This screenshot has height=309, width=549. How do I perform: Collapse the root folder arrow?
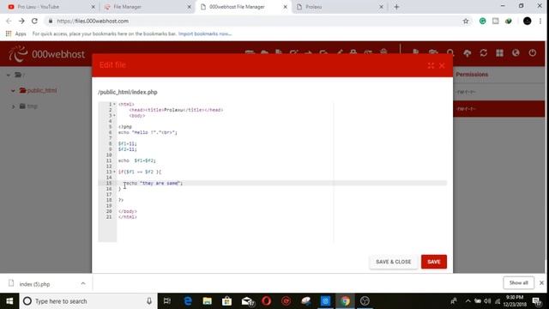click(x=8, y=75)
